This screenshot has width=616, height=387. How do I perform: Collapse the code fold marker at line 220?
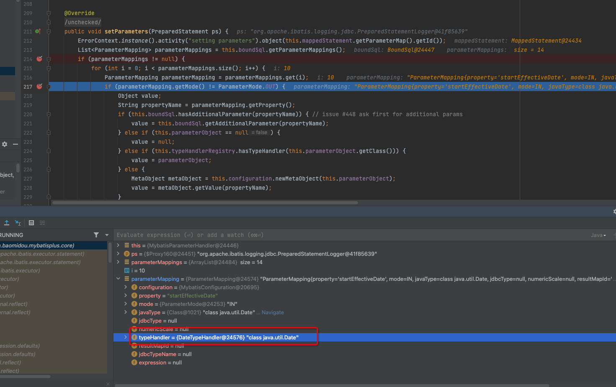pos(49,114)
